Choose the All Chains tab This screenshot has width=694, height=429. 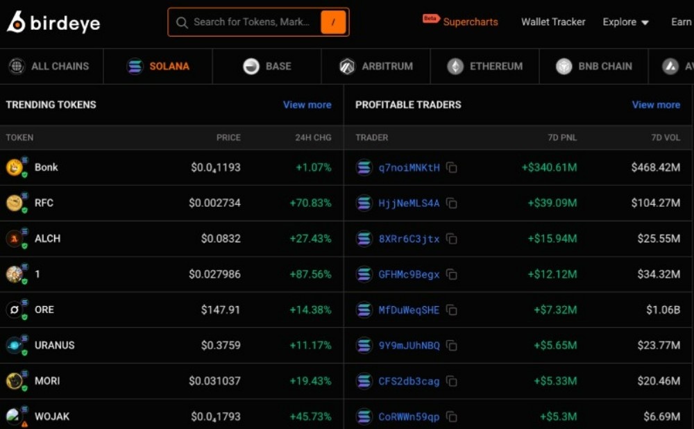coord(49,67)
